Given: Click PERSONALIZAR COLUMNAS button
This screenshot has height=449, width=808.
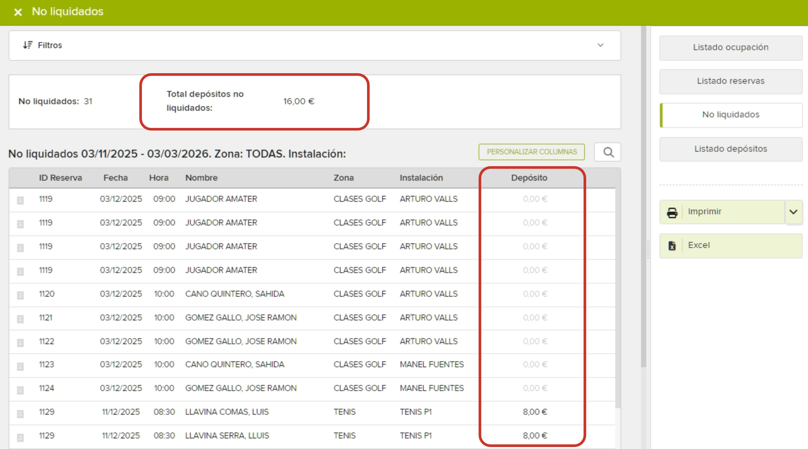Looking at the screenshot, I should tap(531, 152).
